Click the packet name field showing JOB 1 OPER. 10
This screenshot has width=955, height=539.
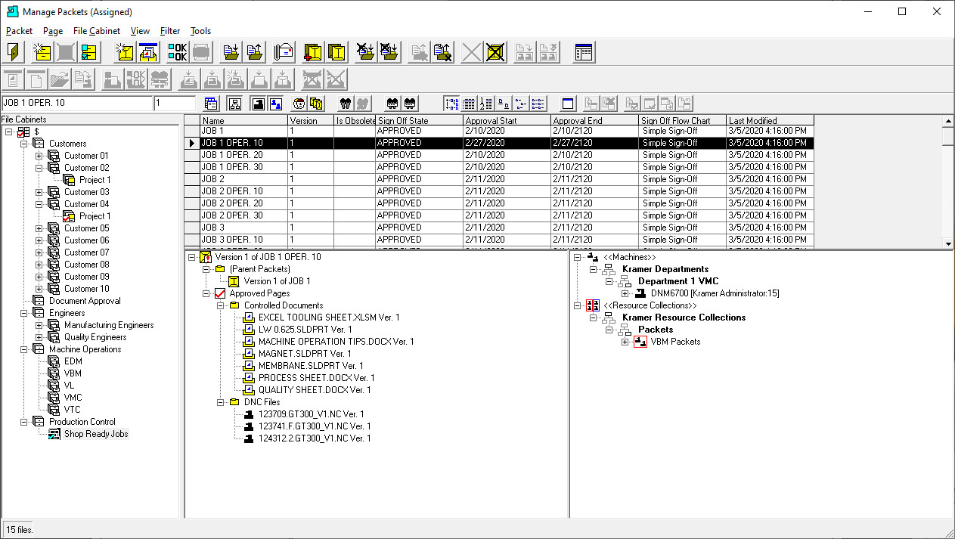pos(76,104)
